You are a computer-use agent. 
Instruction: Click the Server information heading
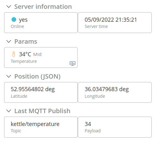click(43, 7)
